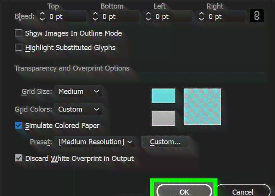
Task: Cancel the document setup dialog
Action: pos(243,191)
